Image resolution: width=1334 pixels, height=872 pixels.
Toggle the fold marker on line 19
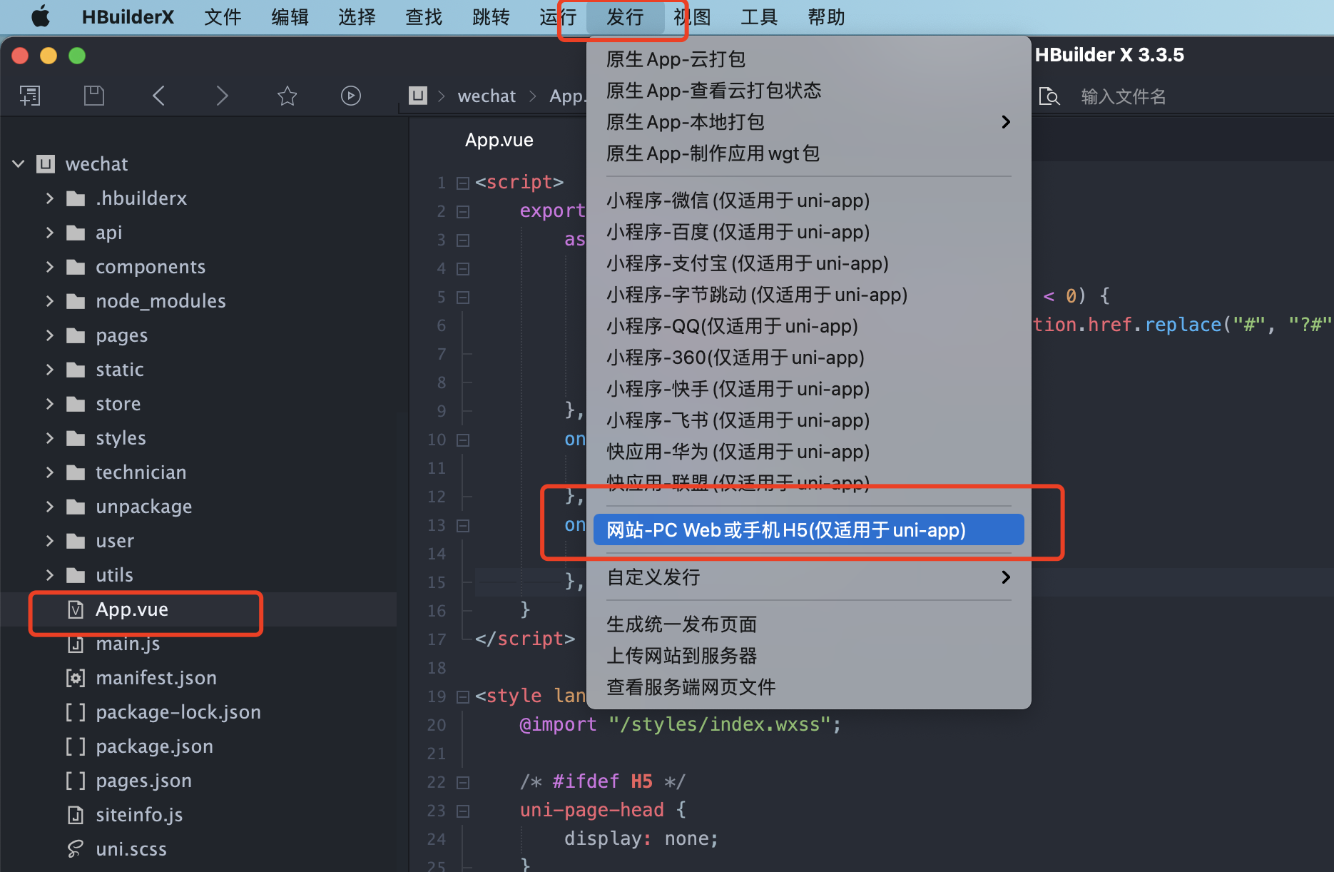463,697
